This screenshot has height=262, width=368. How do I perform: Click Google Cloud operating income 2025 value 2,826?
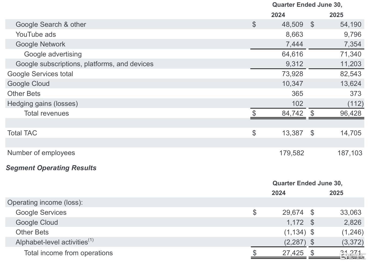click(x=353, y=222)
